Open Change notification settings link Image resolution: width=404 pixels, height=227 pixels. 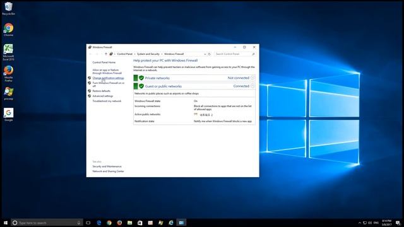click(108, 78)
